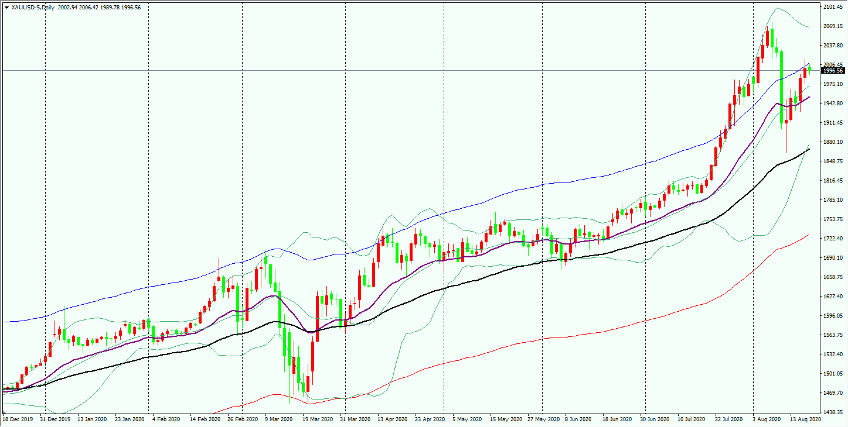Image resolution: width=848 pixels, height=427 pixels.
Task: Click the 10 Jul 2020 date label
Action: (x=693, y=420)
